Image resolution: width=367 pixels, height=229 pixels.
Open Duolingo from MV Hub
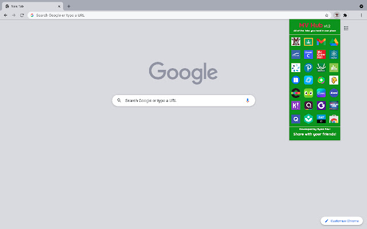click(x=309, y=93)
